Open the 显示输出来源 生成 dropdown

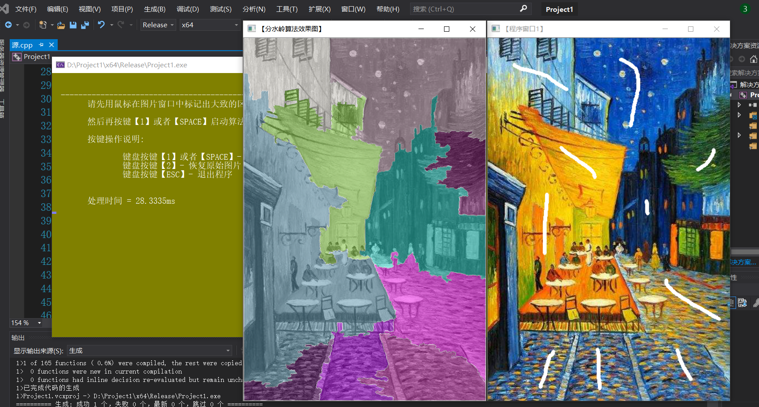tap(150, 351)
